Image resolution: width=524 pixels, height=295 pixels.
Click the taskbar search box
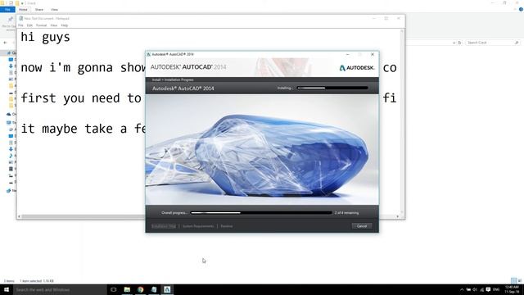tap(60, 289)
